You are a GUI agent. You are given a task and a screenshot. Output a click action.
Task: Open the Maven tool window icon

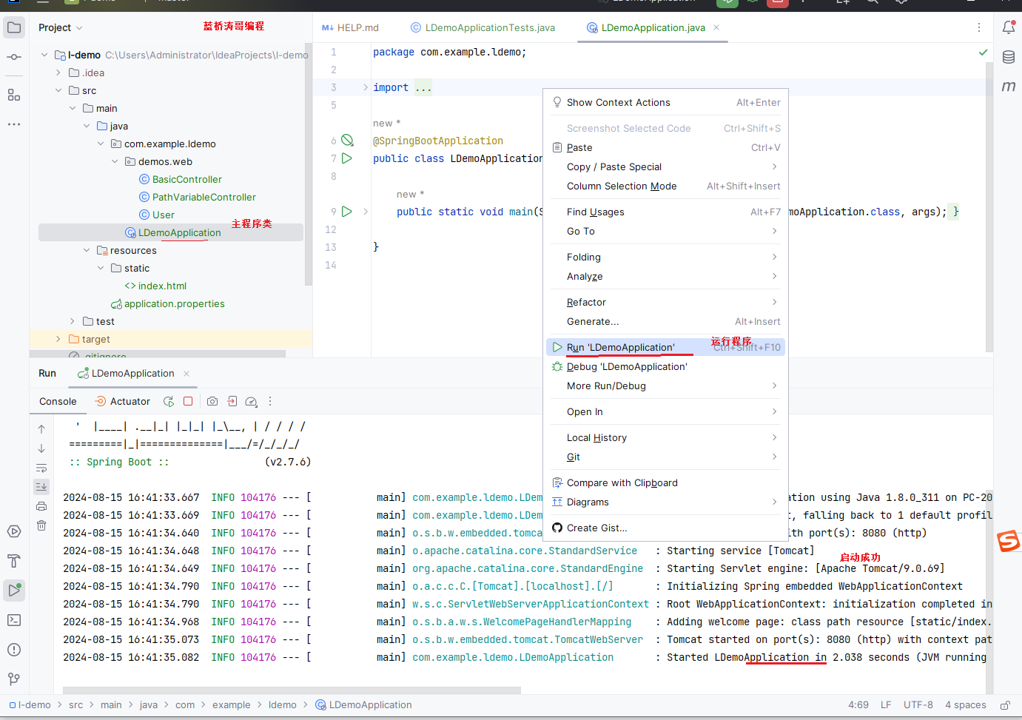tap(1008, 87)
